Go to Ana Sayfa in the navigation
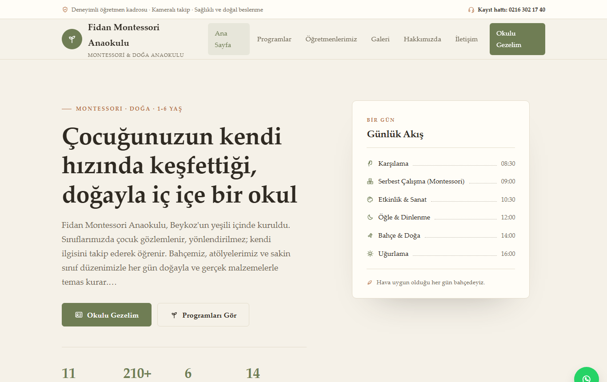Viewport: 607px width, 382px height. [x=229, y=39]
